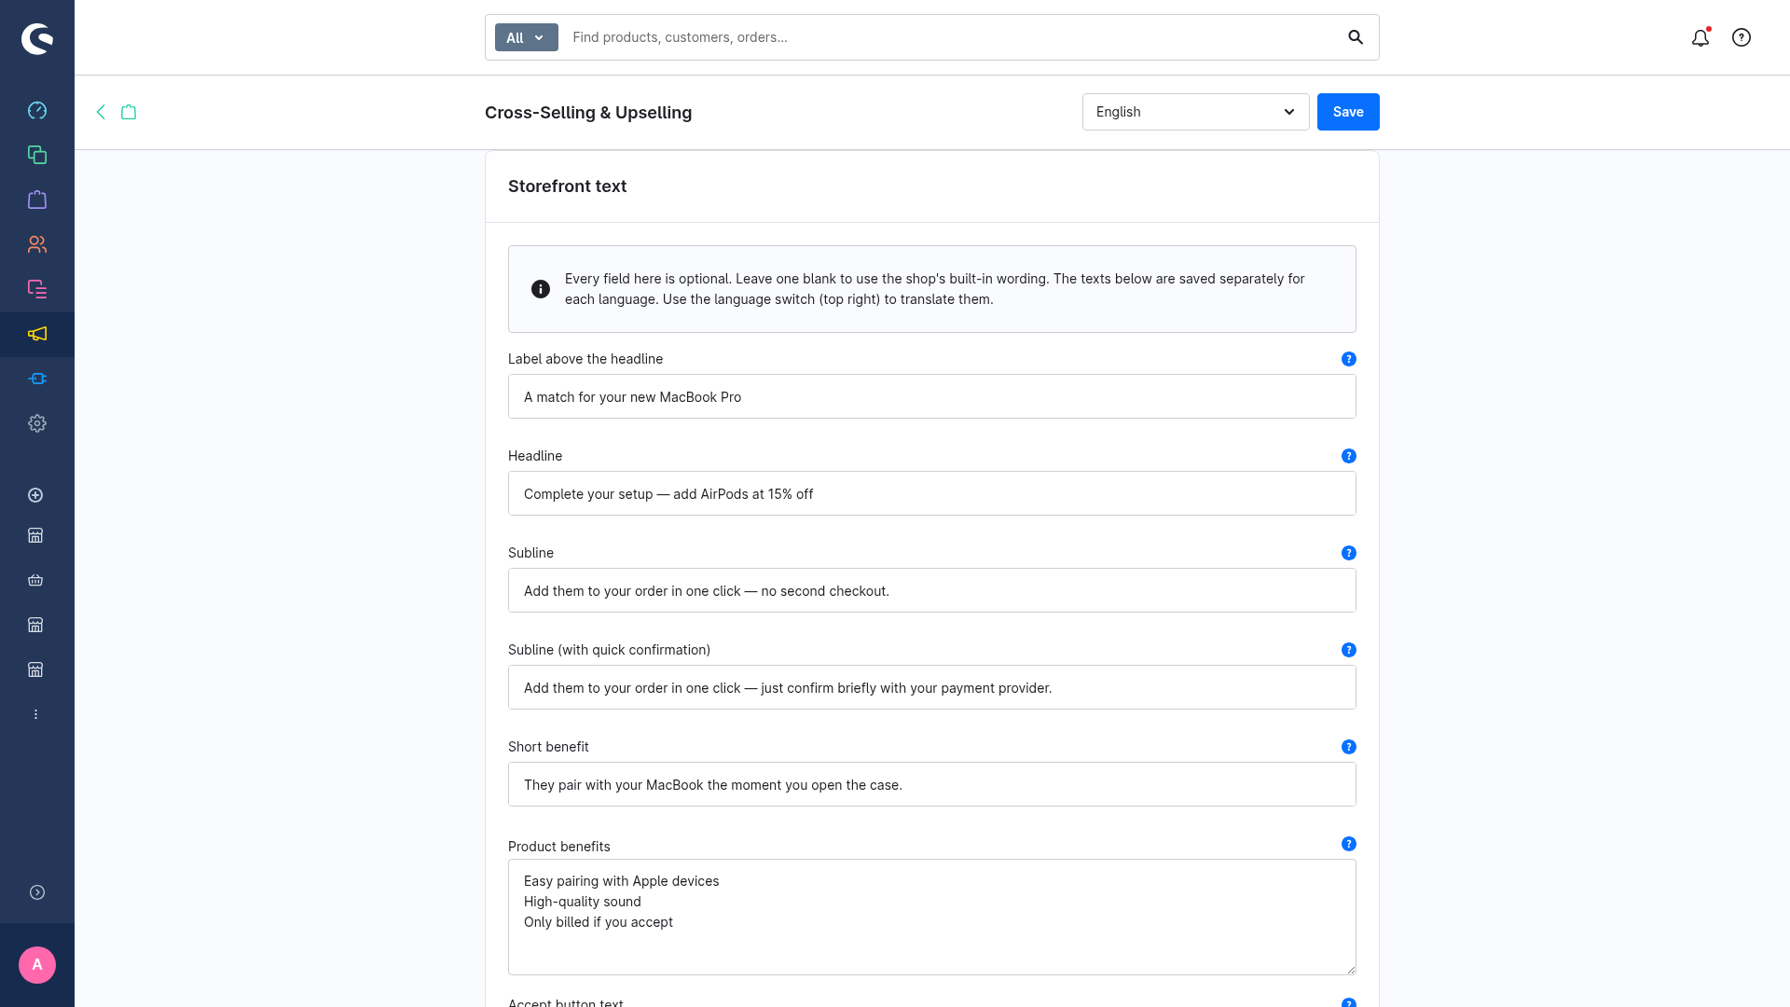Click the Headline text field
Viewport: 1790px width, 1007px height.
tap(932, 493)
